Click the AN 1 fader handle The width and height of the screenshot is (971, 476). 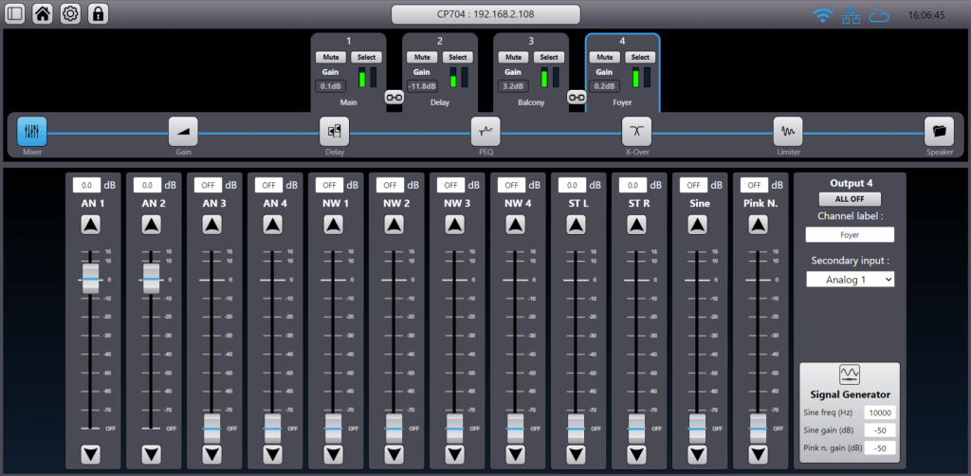pos(91,280)
